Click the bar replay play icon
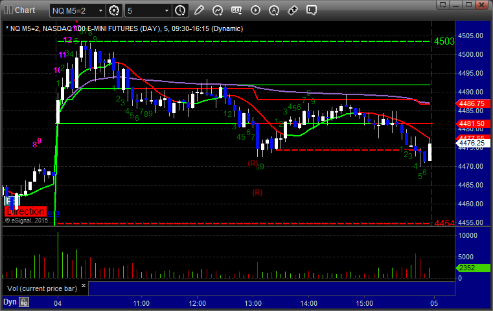Image resolution: width=493 pixels, height=311 pixels. point(255,10)
